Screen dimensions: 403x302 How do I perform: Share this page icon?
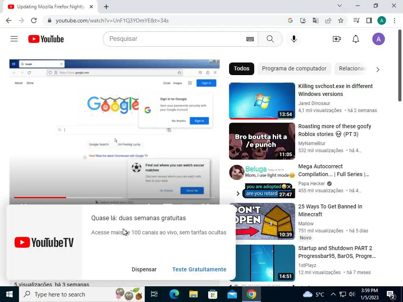click(328, 20)
